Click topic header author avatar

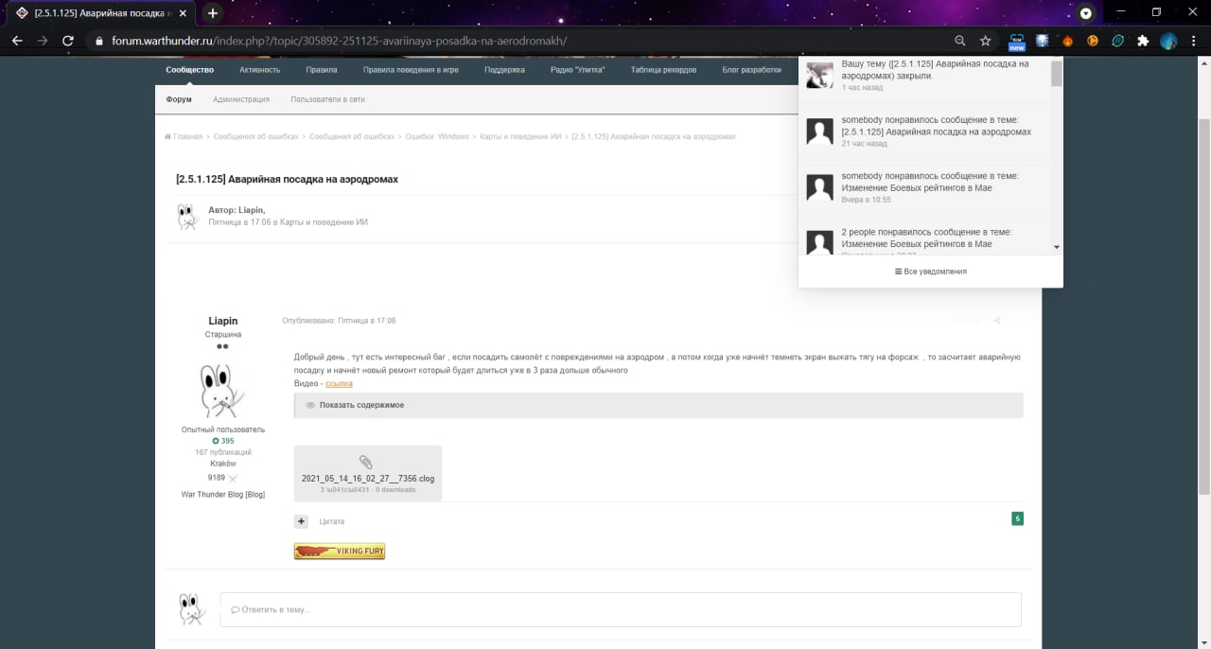(187, 217)
